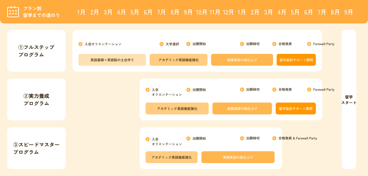Click the play icon next to 入会オリエンテーション in フルステップ row

coord(81,44)
